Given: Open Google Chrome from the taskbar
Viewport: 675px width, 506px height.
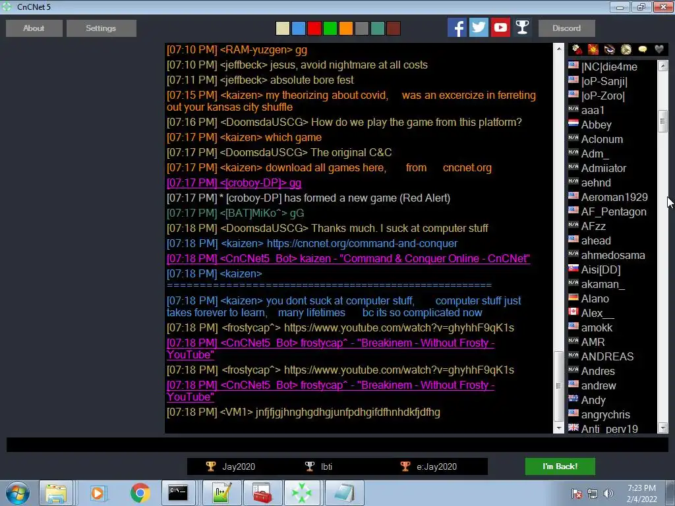Looking at the screenshot, I should pyautogui.click(x=140, y=493).
